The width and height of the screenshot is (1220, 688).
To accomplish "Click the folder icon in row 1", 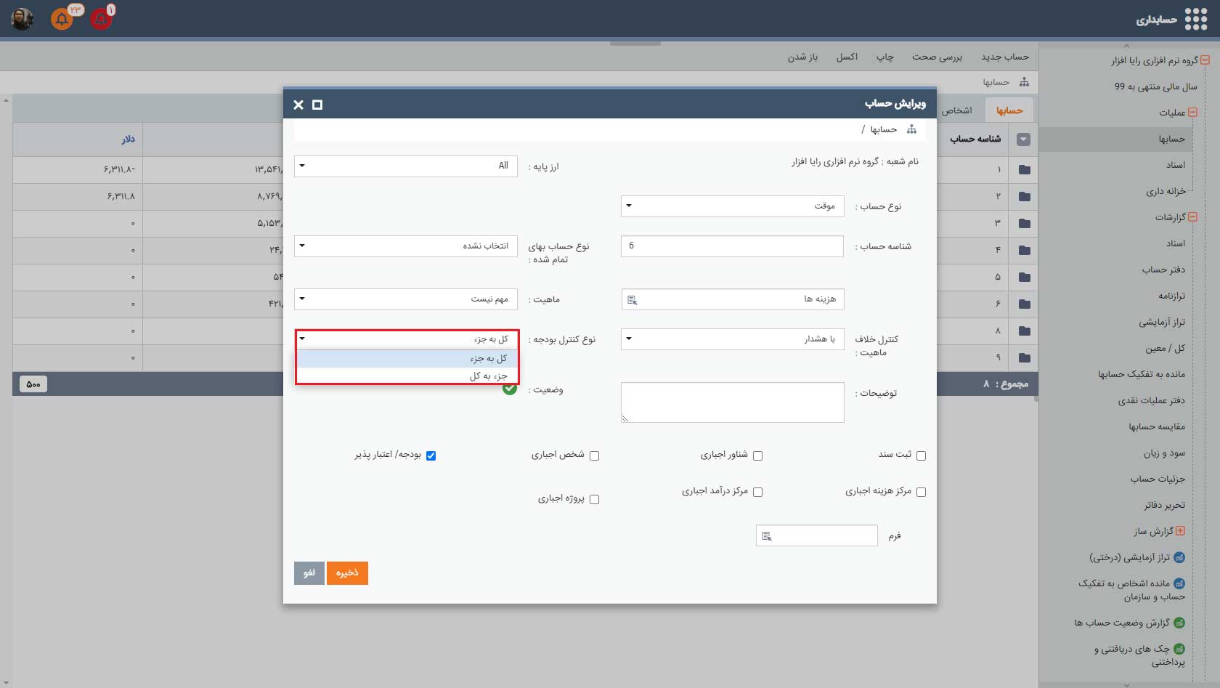I will [x=1024, y=170].
